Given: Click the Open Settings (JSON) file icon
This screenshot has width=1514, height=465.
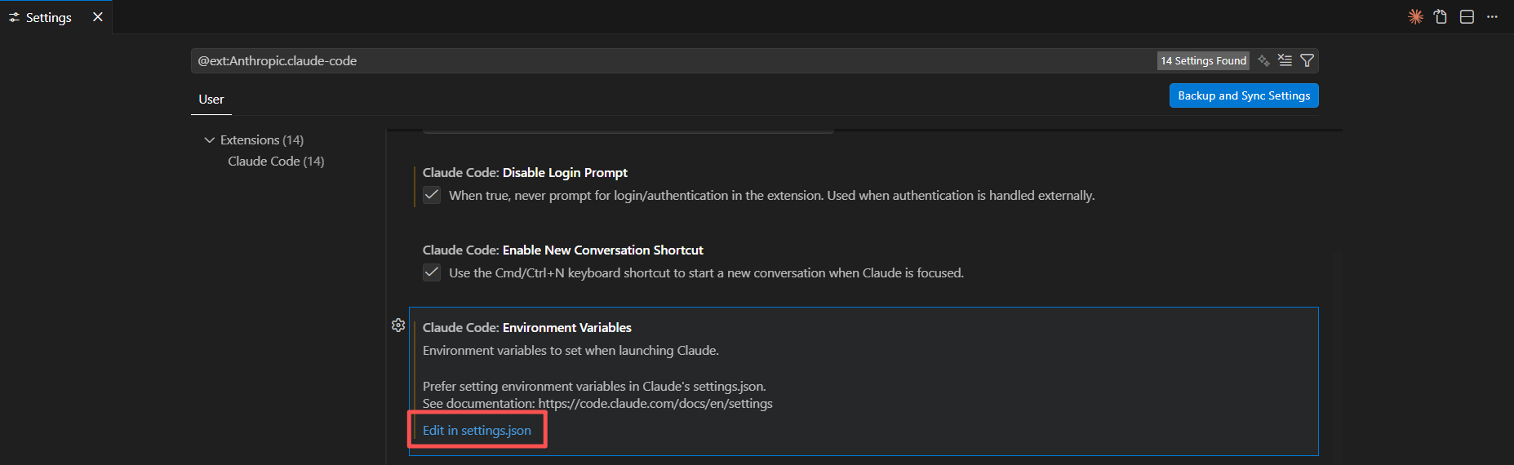Looking at the screenshot, I should (x=1441, y=16).
